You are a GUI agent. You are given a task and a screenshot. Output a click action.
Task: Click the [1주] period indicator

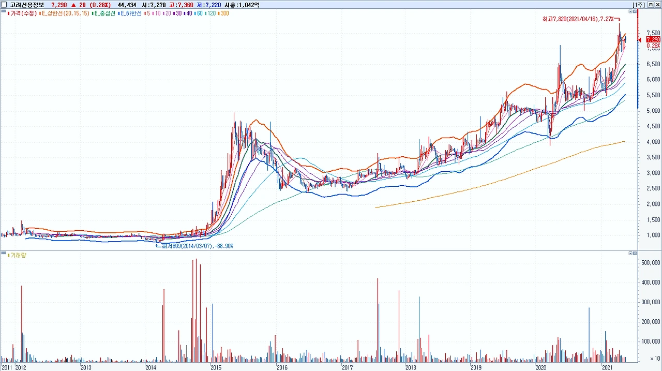point(639,5)
